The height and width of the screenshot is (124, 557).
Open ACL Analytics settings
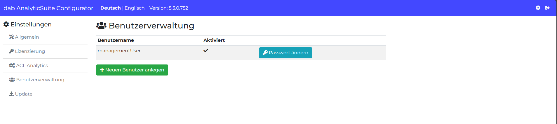[32, 65]
